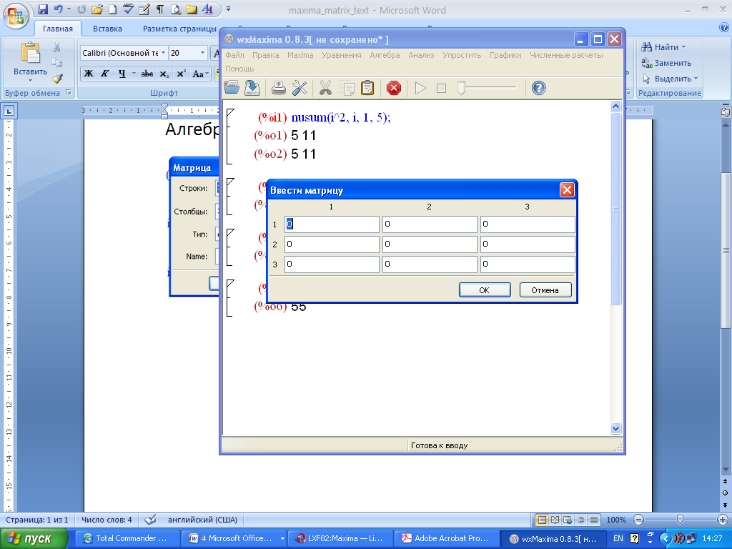This screenshot has height=549, width=732.
Task: Switch to the Вставка tab in Word
Action: point(107,29)
